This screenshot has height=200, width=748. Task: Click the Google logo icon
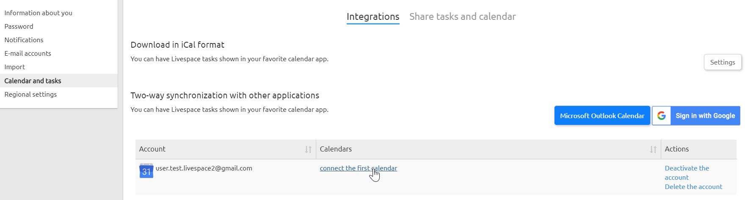(x=662, y=116)
